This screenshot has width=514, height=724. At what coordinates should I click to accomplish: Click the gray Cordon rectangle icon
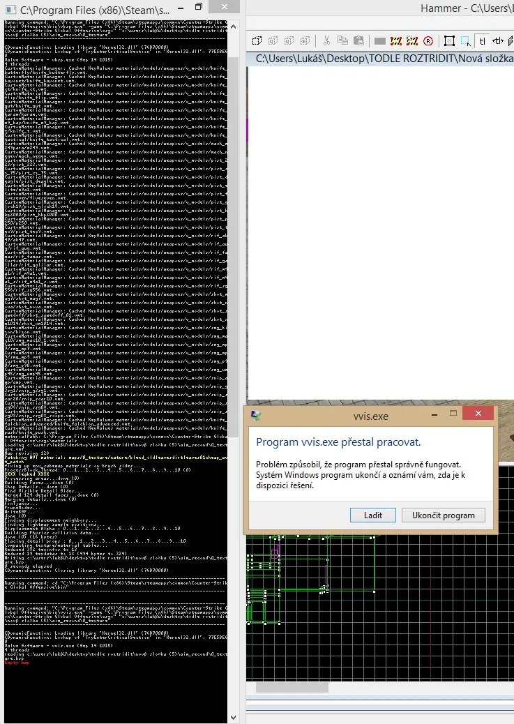tap(380, 42)
